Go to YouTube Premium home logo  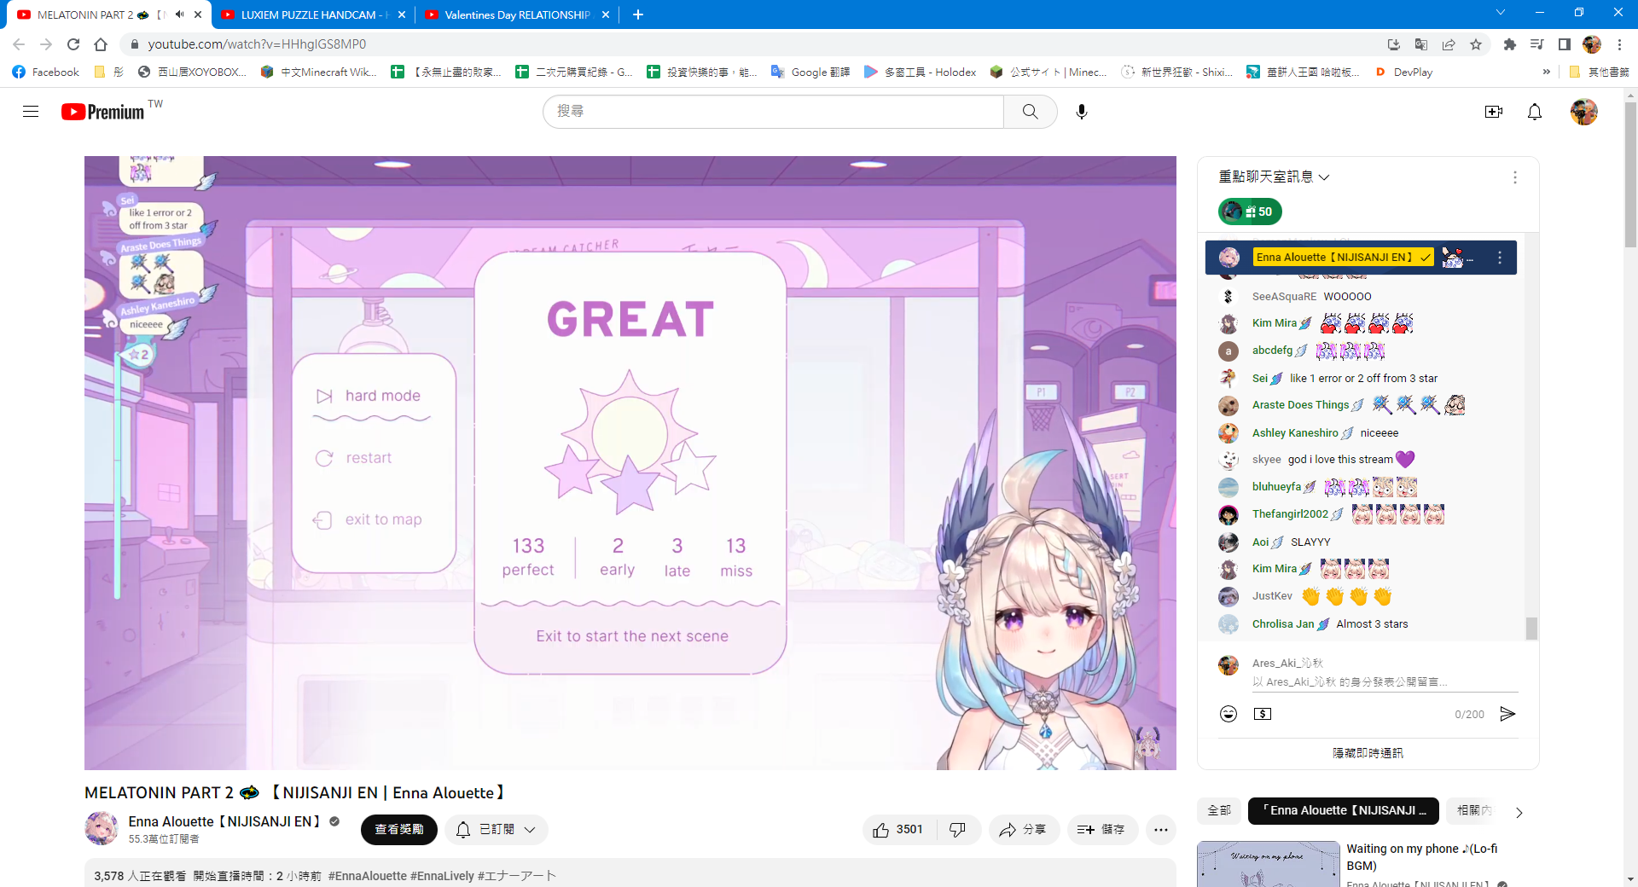(x=103, y=112)
